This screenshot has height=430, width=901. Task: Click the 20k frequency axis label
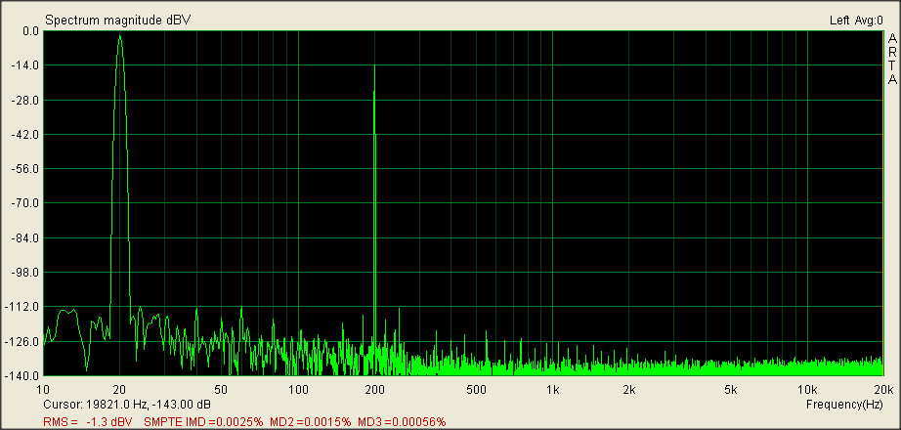click(881, 390)
